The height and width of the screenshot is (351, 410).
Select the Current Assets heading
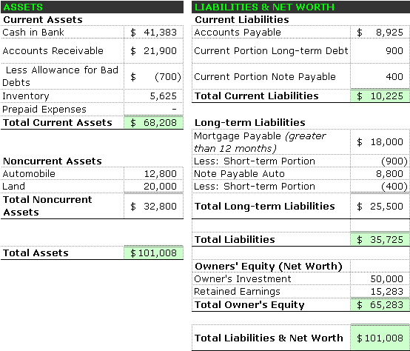click(43, 19)
